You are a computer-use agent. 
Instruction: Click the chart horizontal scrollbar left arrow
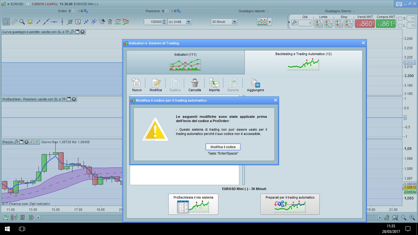(x=39, y=218)
